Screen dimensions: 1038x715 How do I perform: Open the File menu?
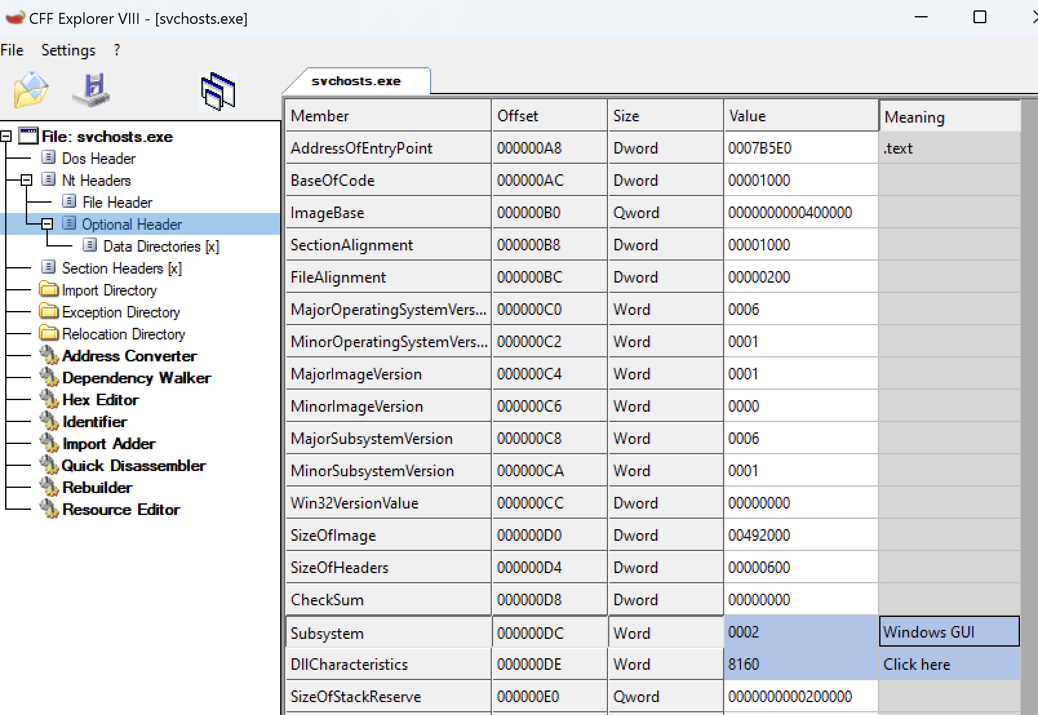[12, 50]
